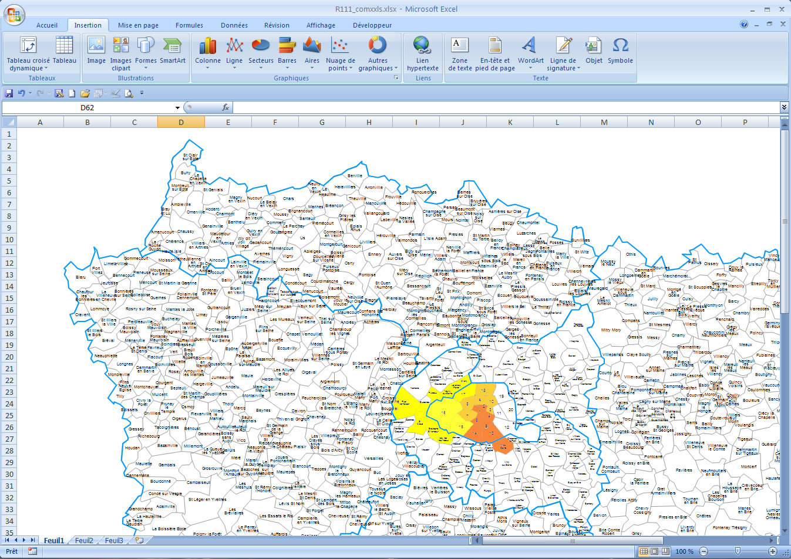This screenshot has height=559, width=791.
Task: Click the Lien hypertexte globe icon
Action: pos(422,46)
